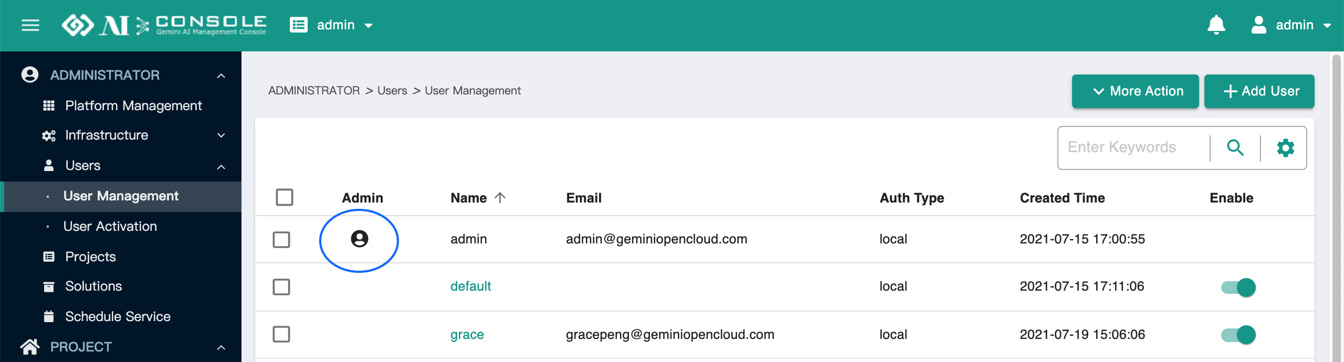Viewport: 1344px width, 362px height.
Task: Click the ADMINISTRATOR breadcrumb link
Action: click(314, 91)
